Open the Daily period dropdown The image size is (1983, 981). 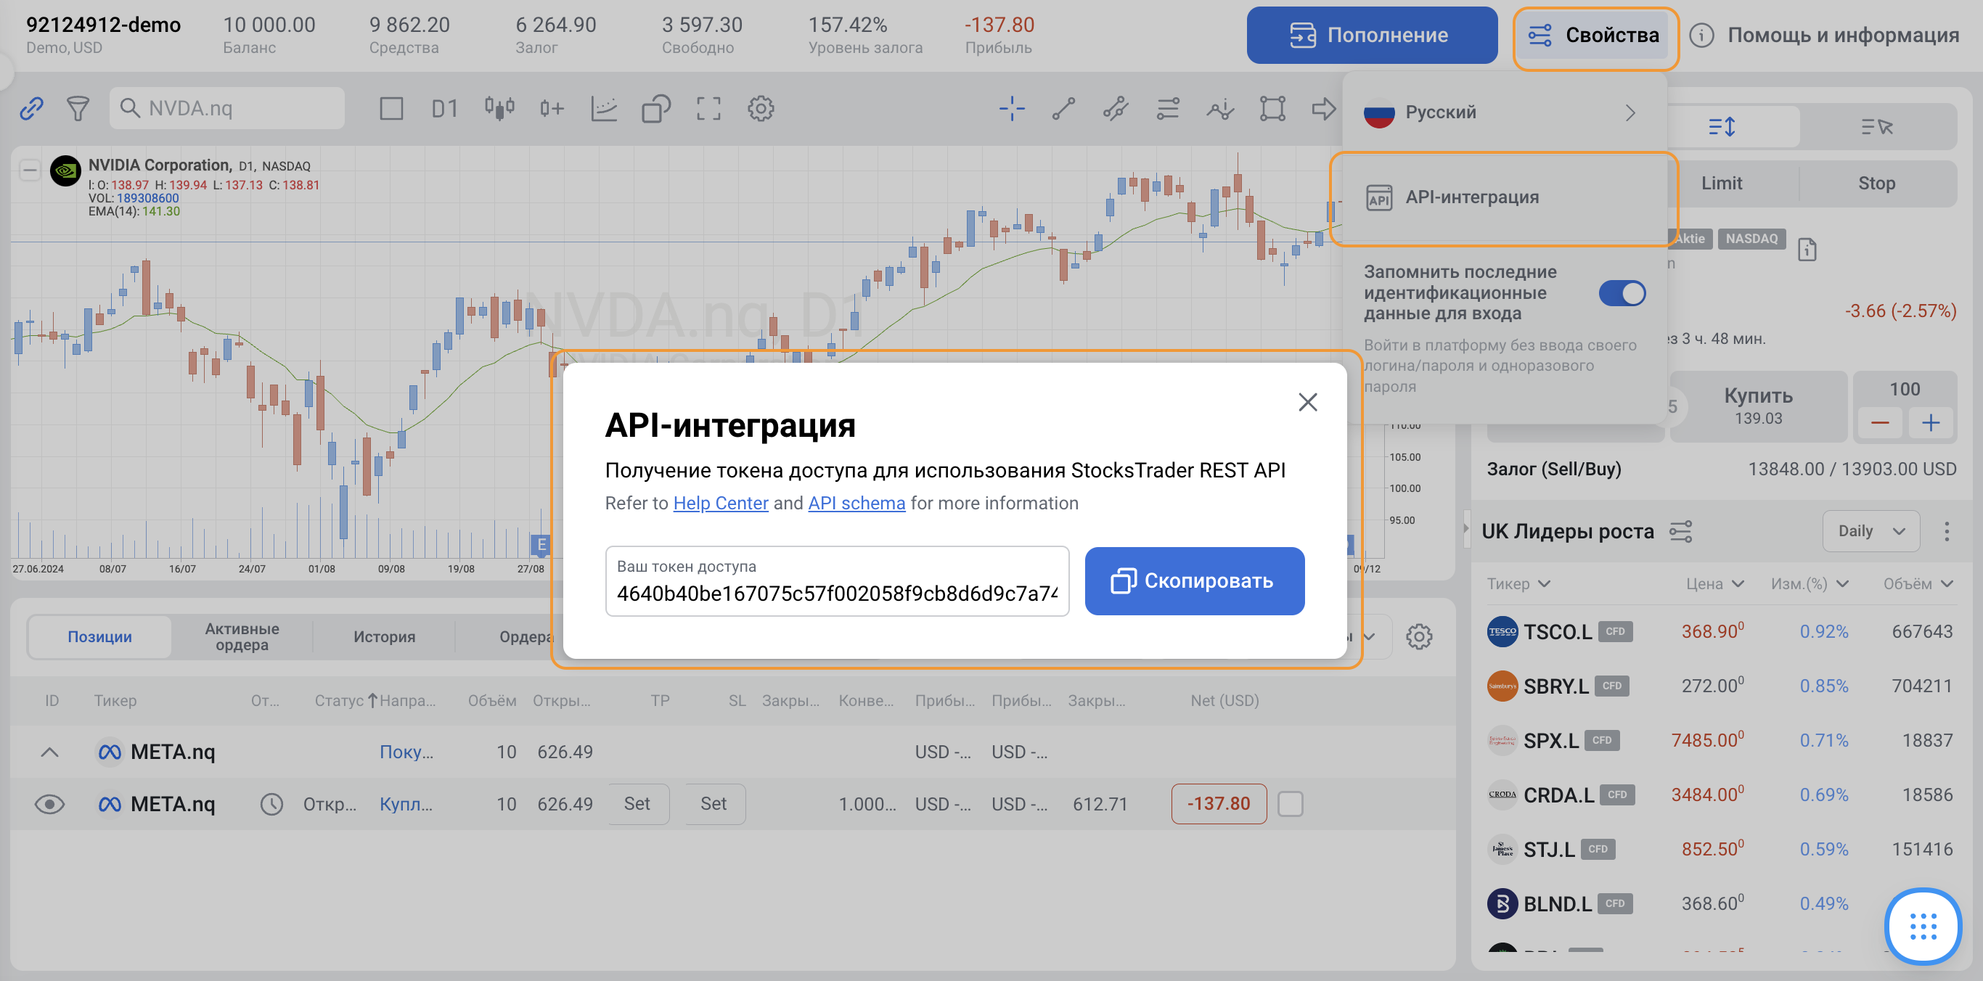[1870, 531]
